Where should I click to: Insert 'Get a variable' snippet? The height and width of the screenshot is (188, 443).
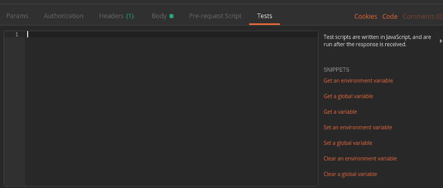click(x=340, y=112)
